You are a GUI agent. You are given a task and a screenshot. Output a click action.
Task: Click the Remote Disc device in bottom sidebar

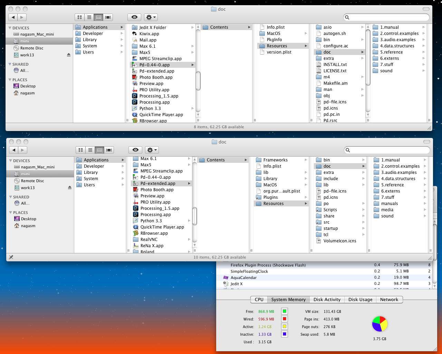(x=32, y=181)
